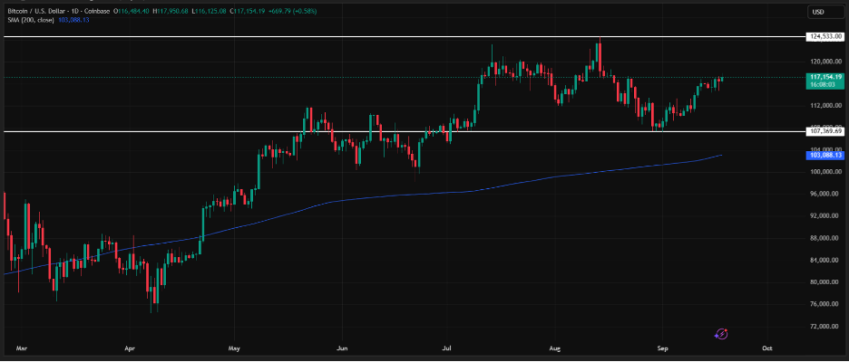849x362 pixels.
Task: Click the green current price label 117,154.19
Action: click(825, 79)
